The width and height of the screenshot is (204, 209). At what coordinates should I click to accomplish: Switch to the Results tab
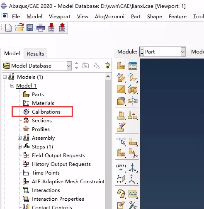[35, 53]
